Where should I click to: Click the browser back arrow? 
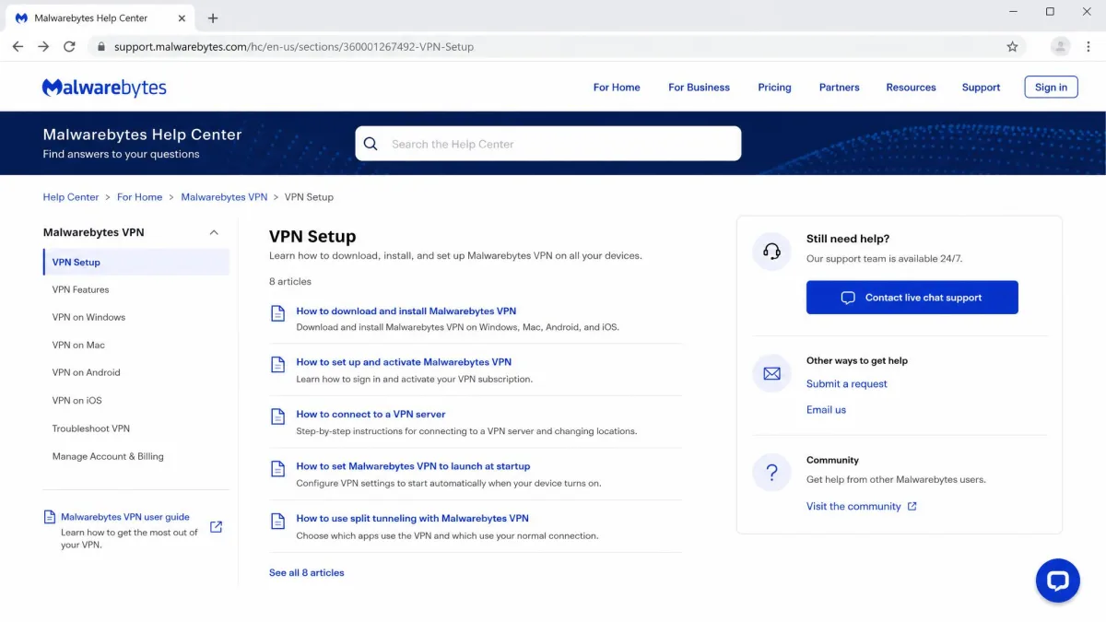tap(18, 46)
